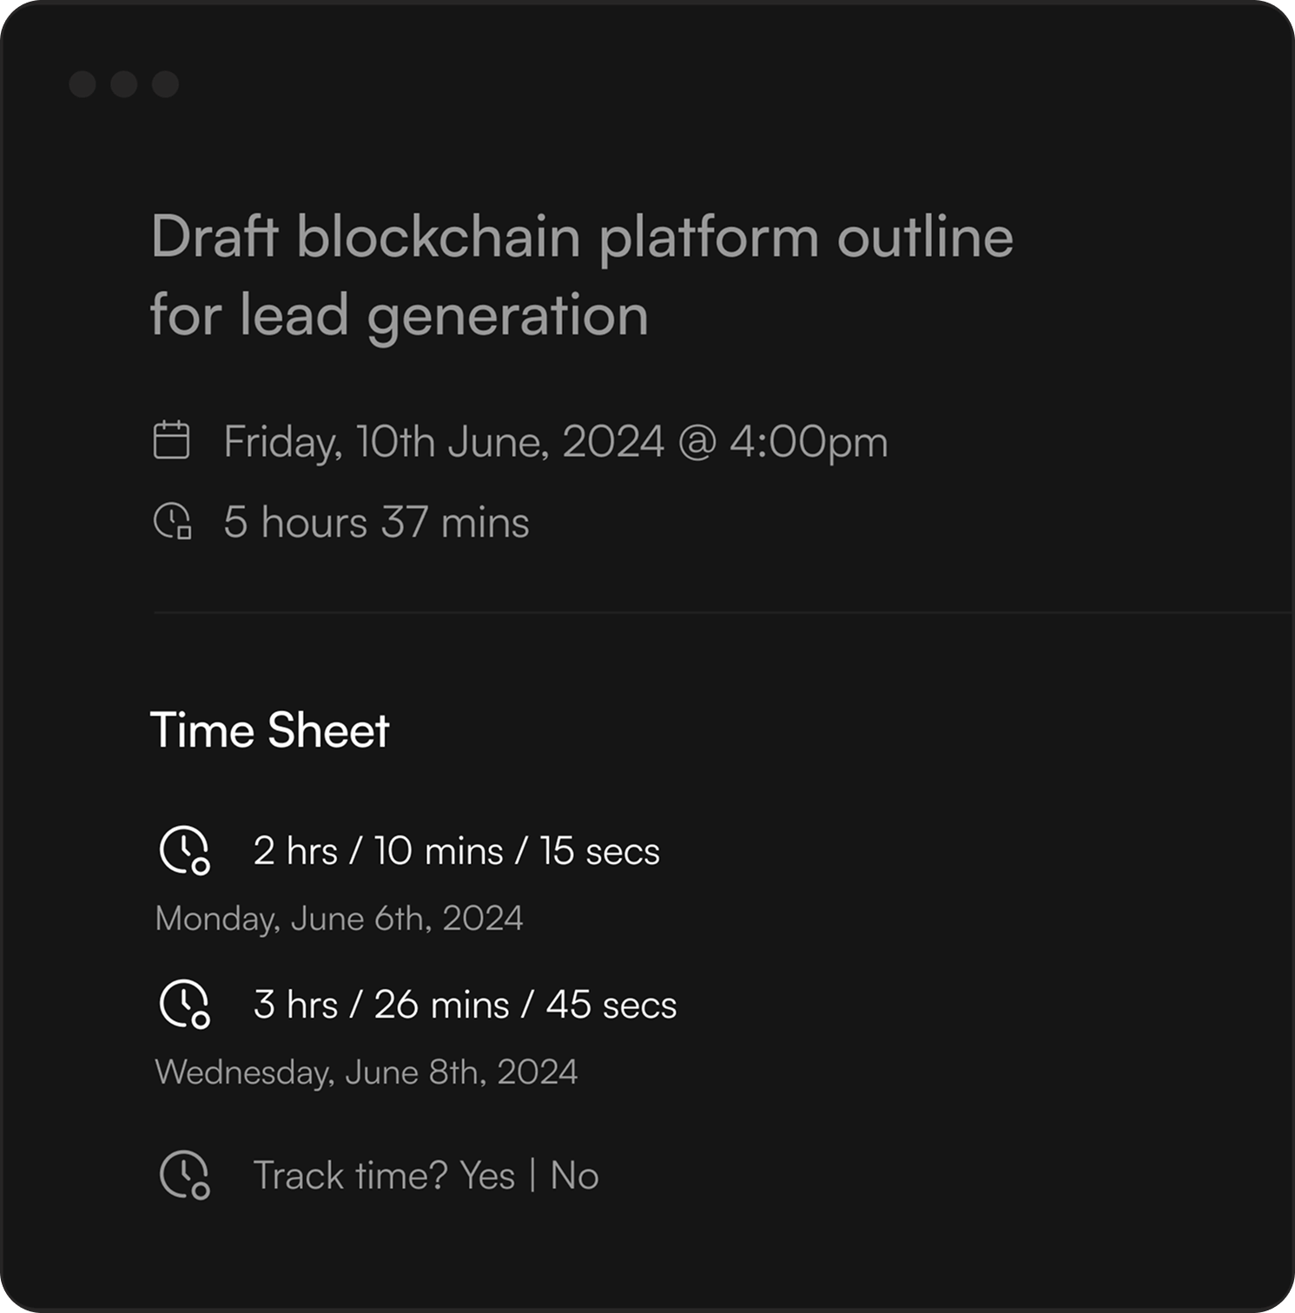Viewport: 1295px width, 1313px height.
Task: Click the total duration clock icon
Action: point(172,521)
